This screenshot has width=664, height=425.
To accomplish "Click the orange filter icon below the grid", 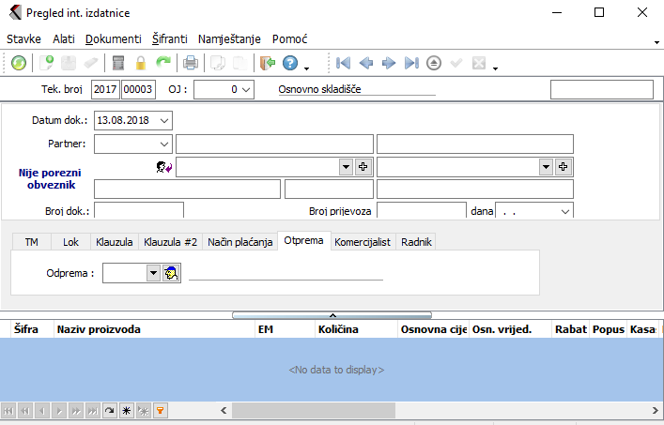I will 160,411.
